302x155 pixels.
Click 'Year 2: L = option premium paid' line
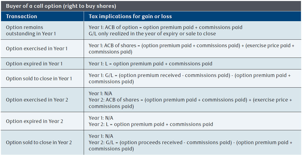point(151,124)
